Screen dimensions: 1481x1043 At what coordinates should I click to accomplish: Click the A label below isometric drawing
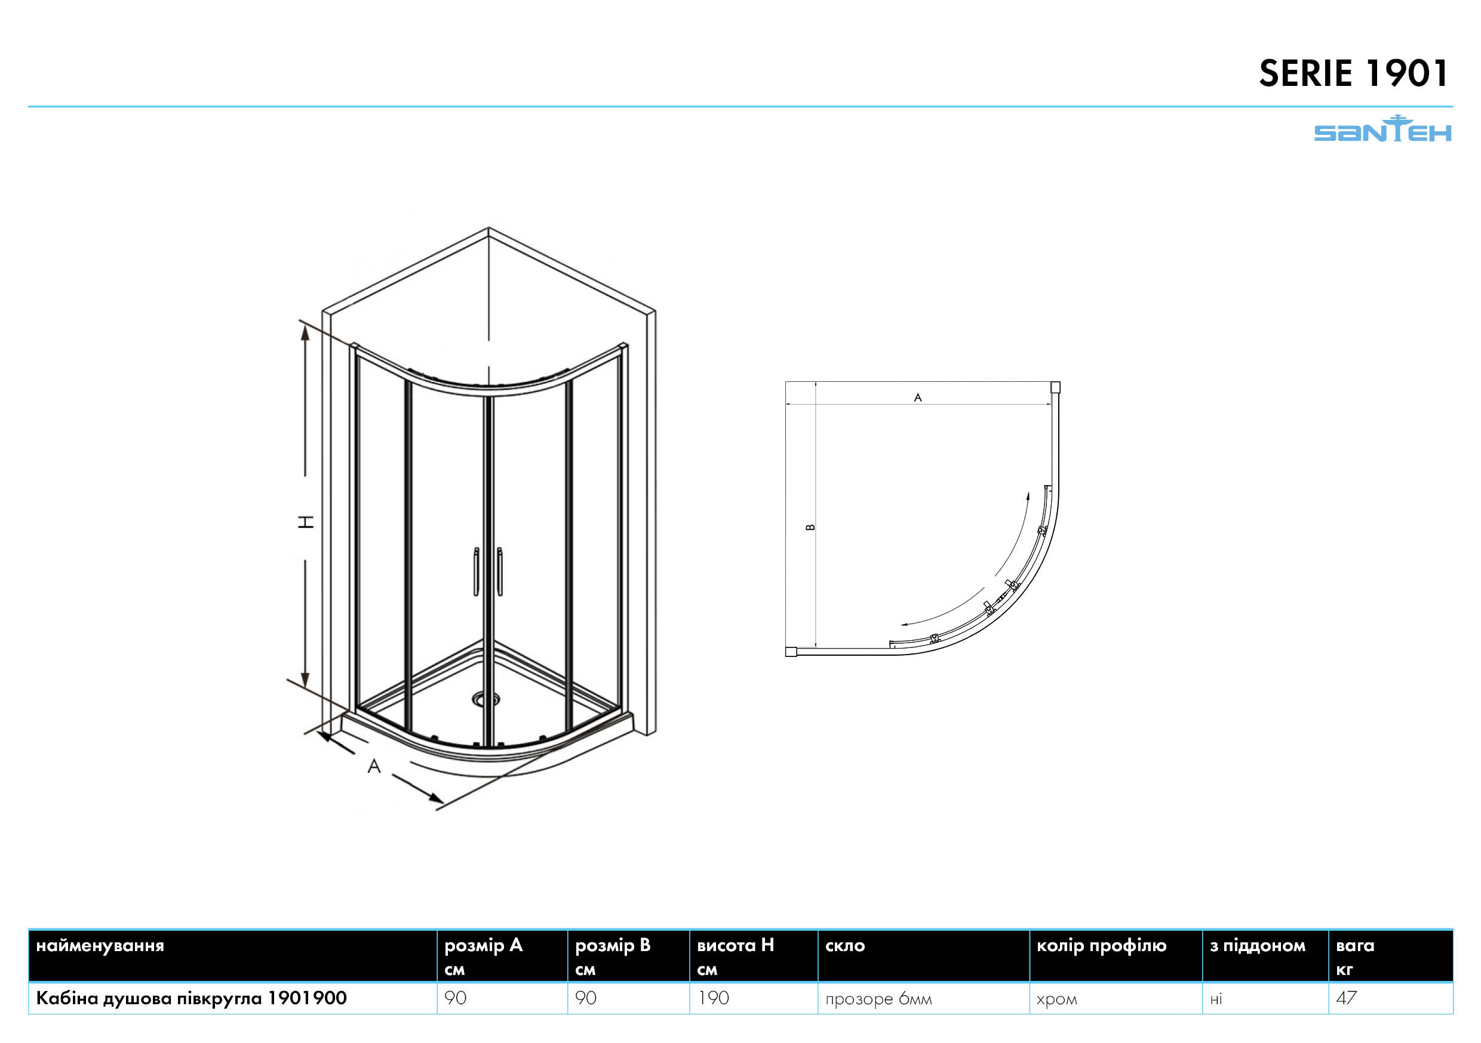click(374, 767)
